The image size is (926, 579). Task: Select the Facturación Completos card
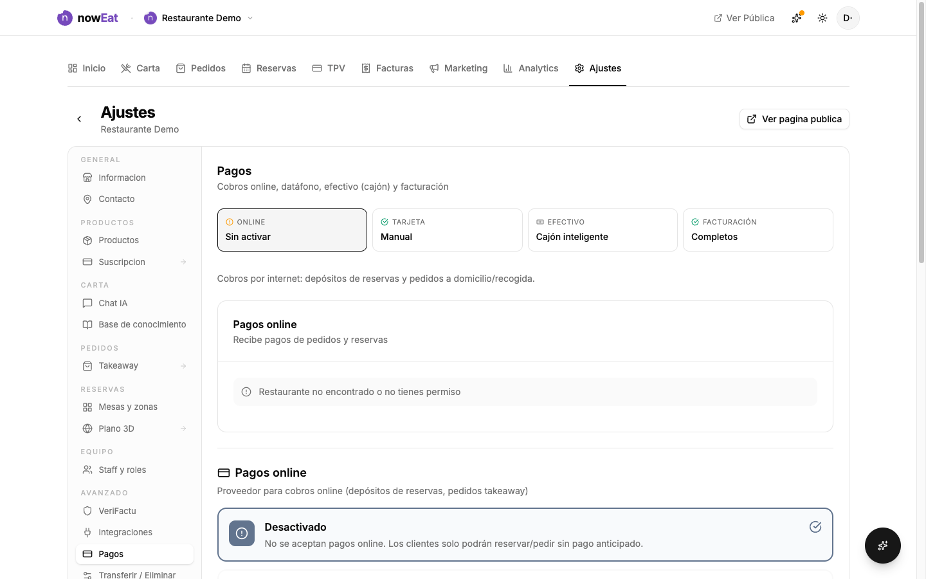click(758, 230)
